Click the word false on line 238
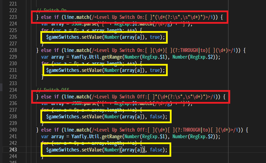Viewport: 266px width, 163px height. pos(156,117)
